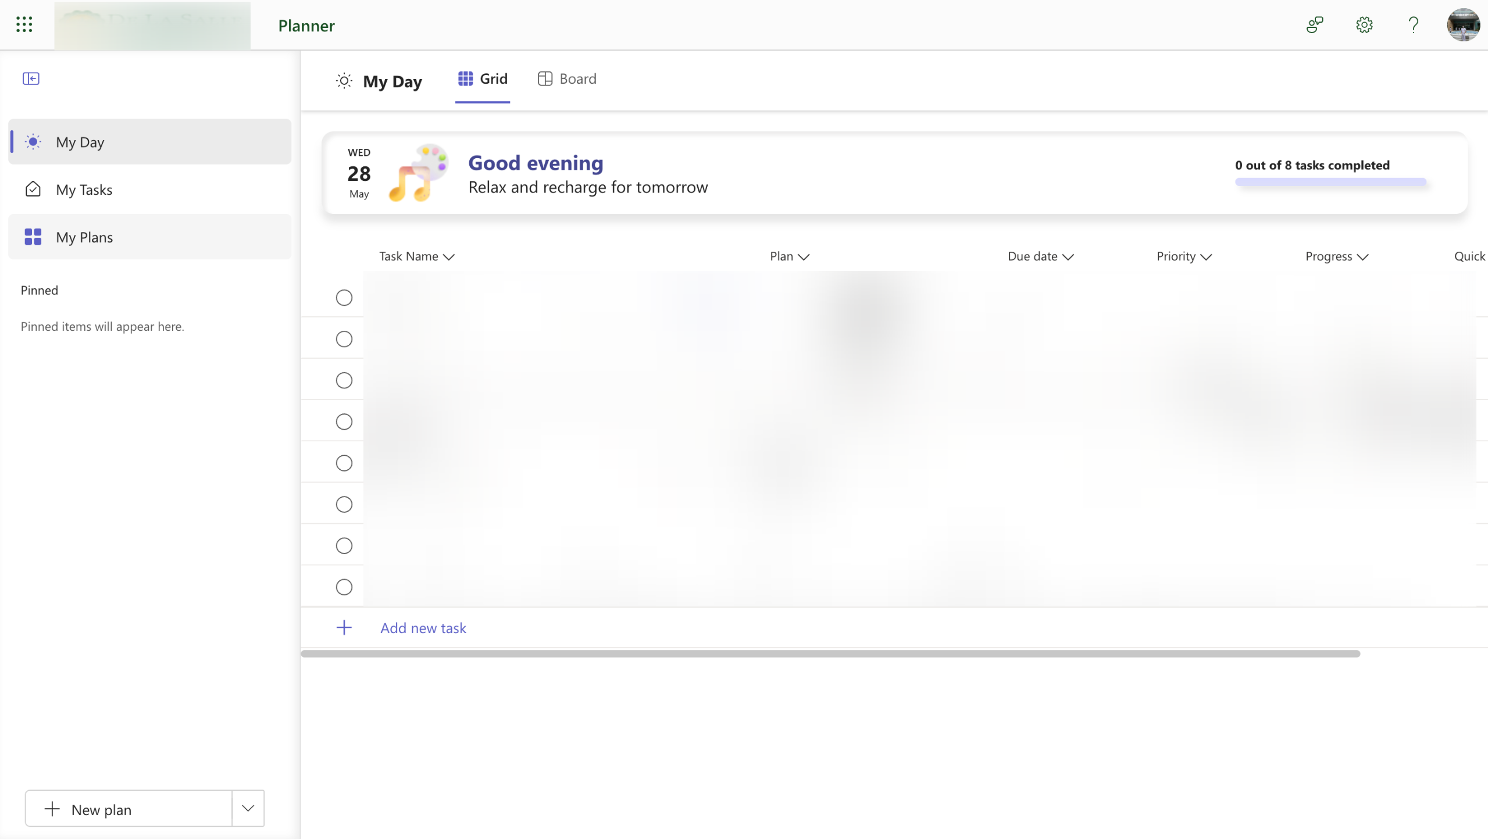
Task: Mark the sixth task complete
Action: point(344,504)
